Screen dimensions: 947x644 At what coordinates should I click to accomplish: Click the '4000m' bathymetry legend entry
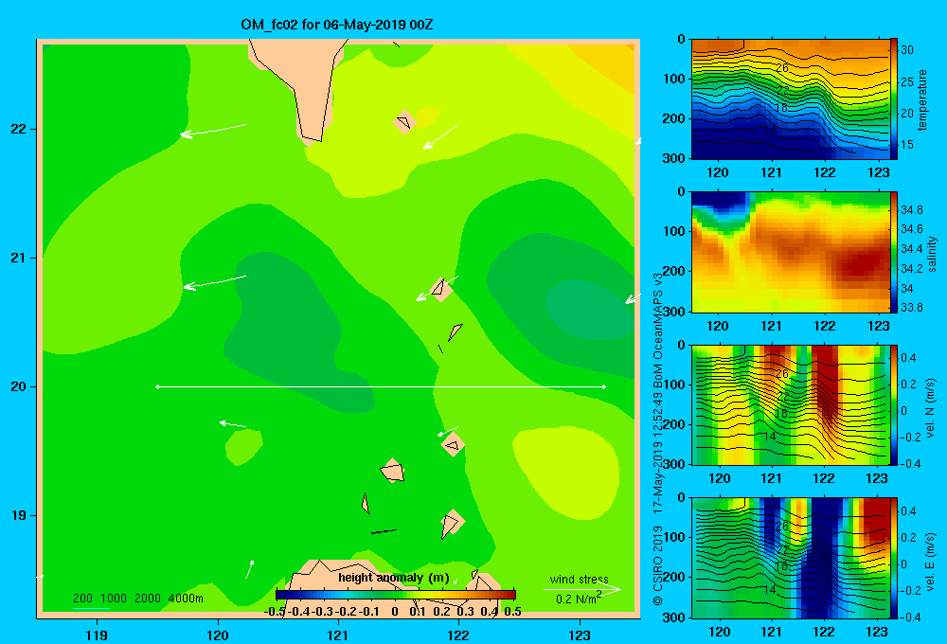(186, 599)
